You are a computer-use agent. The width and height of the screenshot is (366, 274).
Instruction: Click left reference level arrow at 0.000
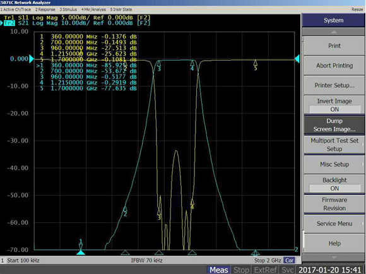pos(32,59)
